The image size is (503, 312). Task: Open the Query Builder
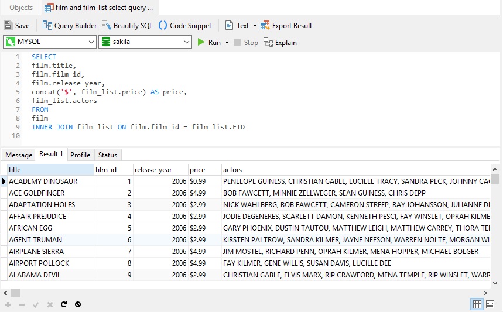[x=70, y=26]
